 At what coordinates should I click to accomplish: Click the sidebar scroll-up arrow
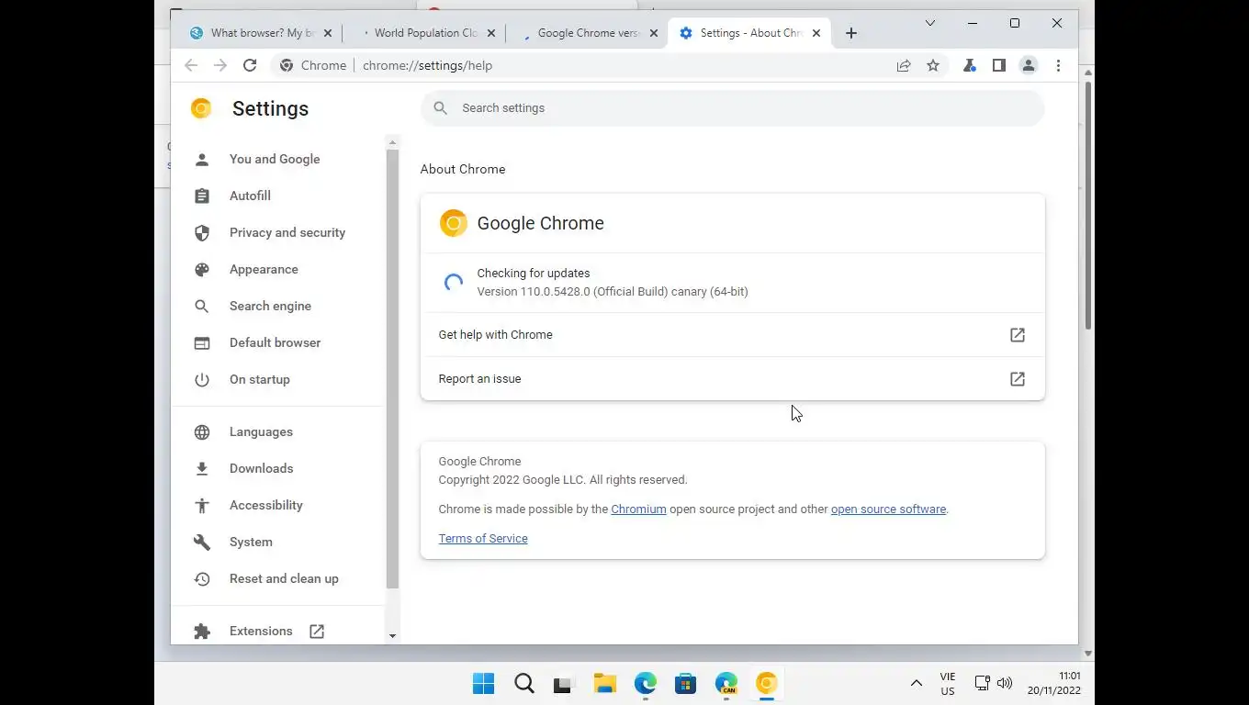392,142
